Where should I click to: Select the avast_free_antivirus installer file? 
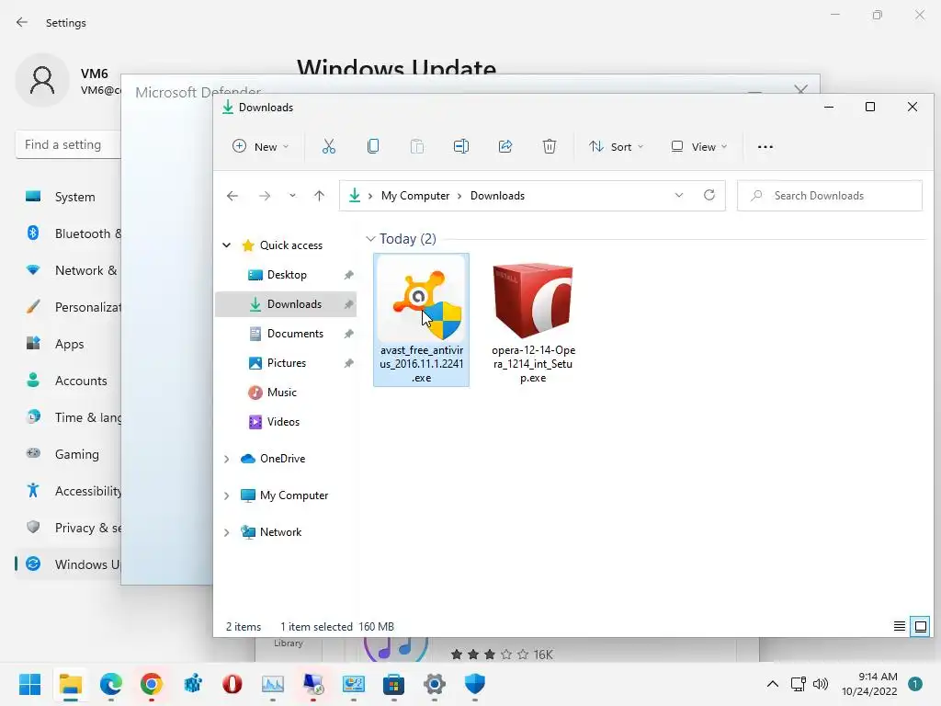pos(421,319)
